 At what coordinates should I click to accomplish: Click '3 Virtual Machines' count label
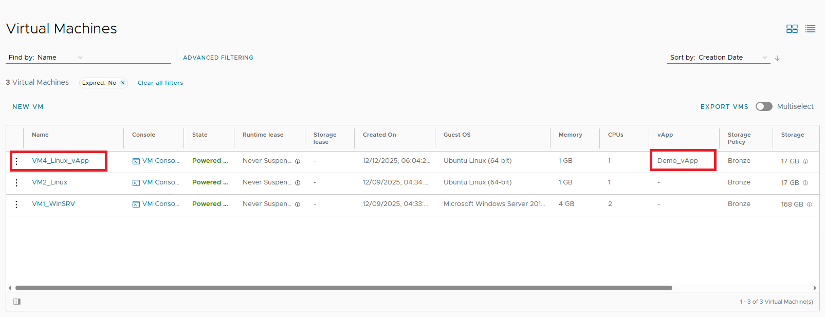pos(37,82)
